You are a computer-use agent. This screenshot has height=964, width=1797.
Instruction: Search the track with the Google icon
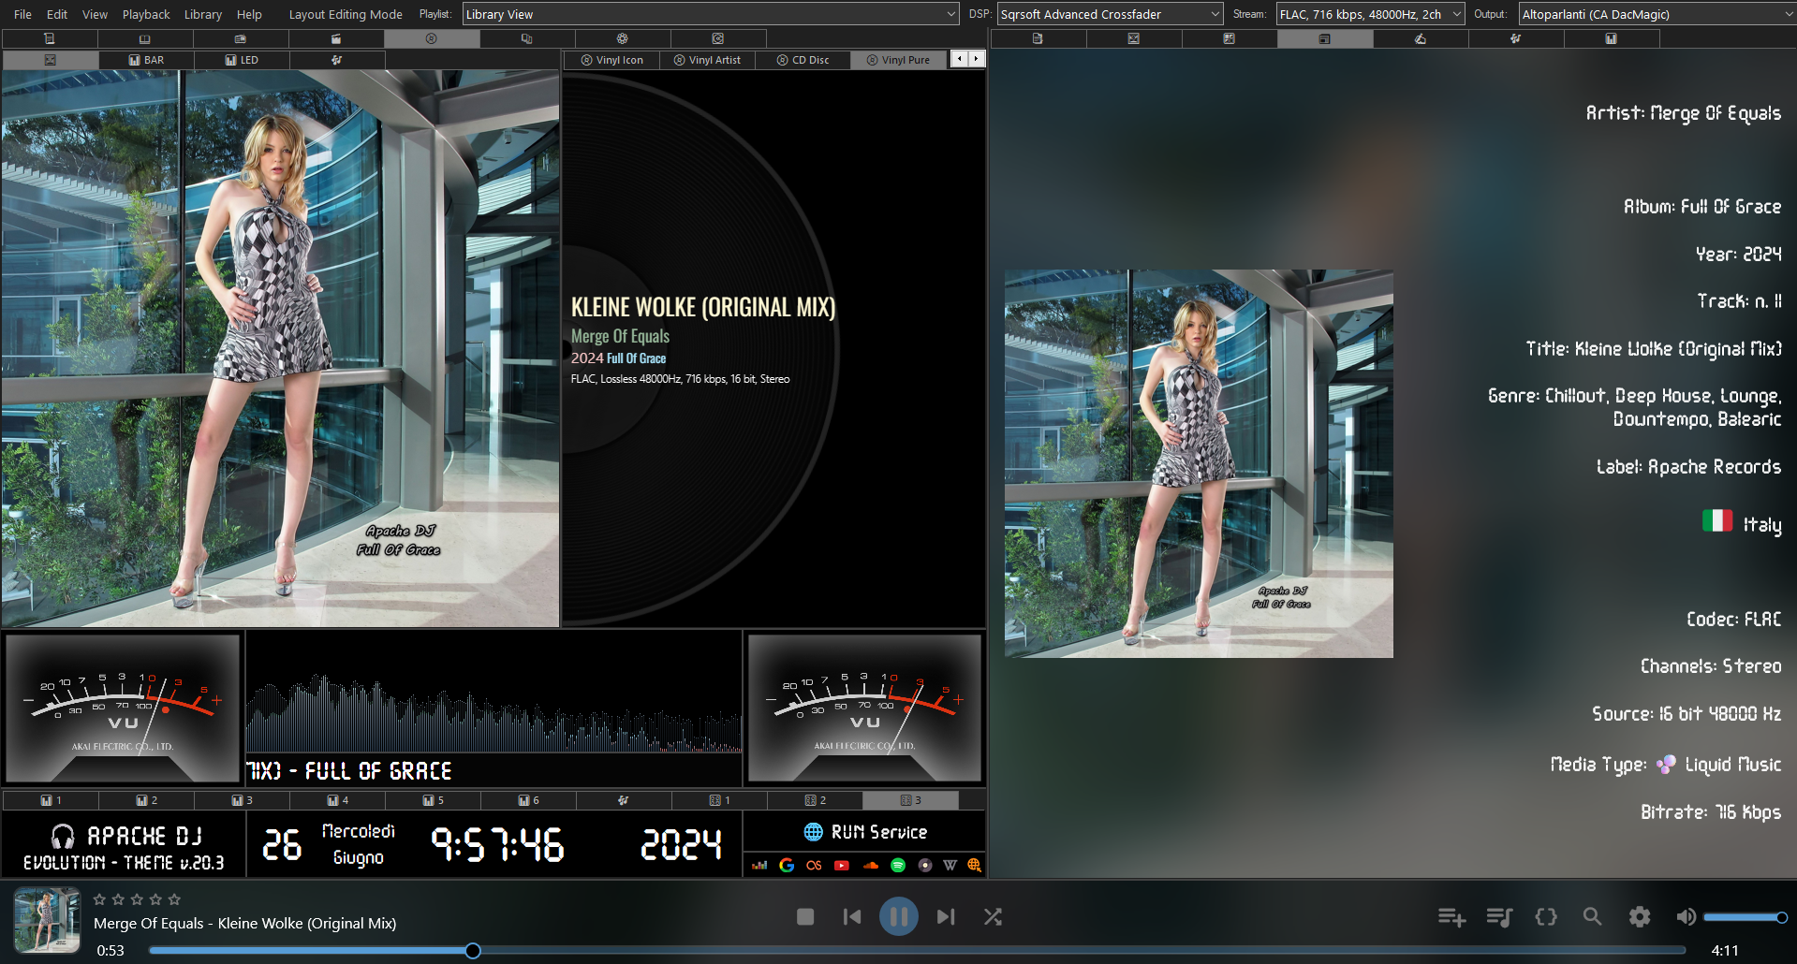tap(787, 865)
